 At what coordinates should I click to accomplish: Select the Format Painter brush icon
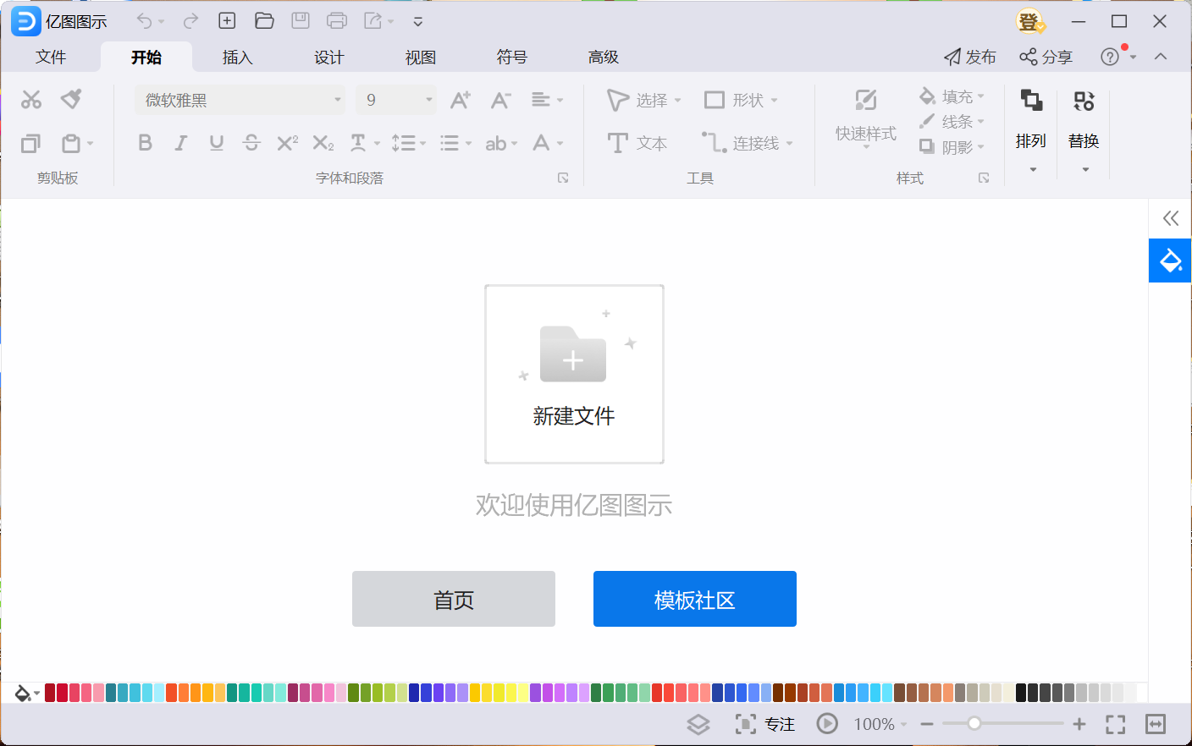pos(72,100)
